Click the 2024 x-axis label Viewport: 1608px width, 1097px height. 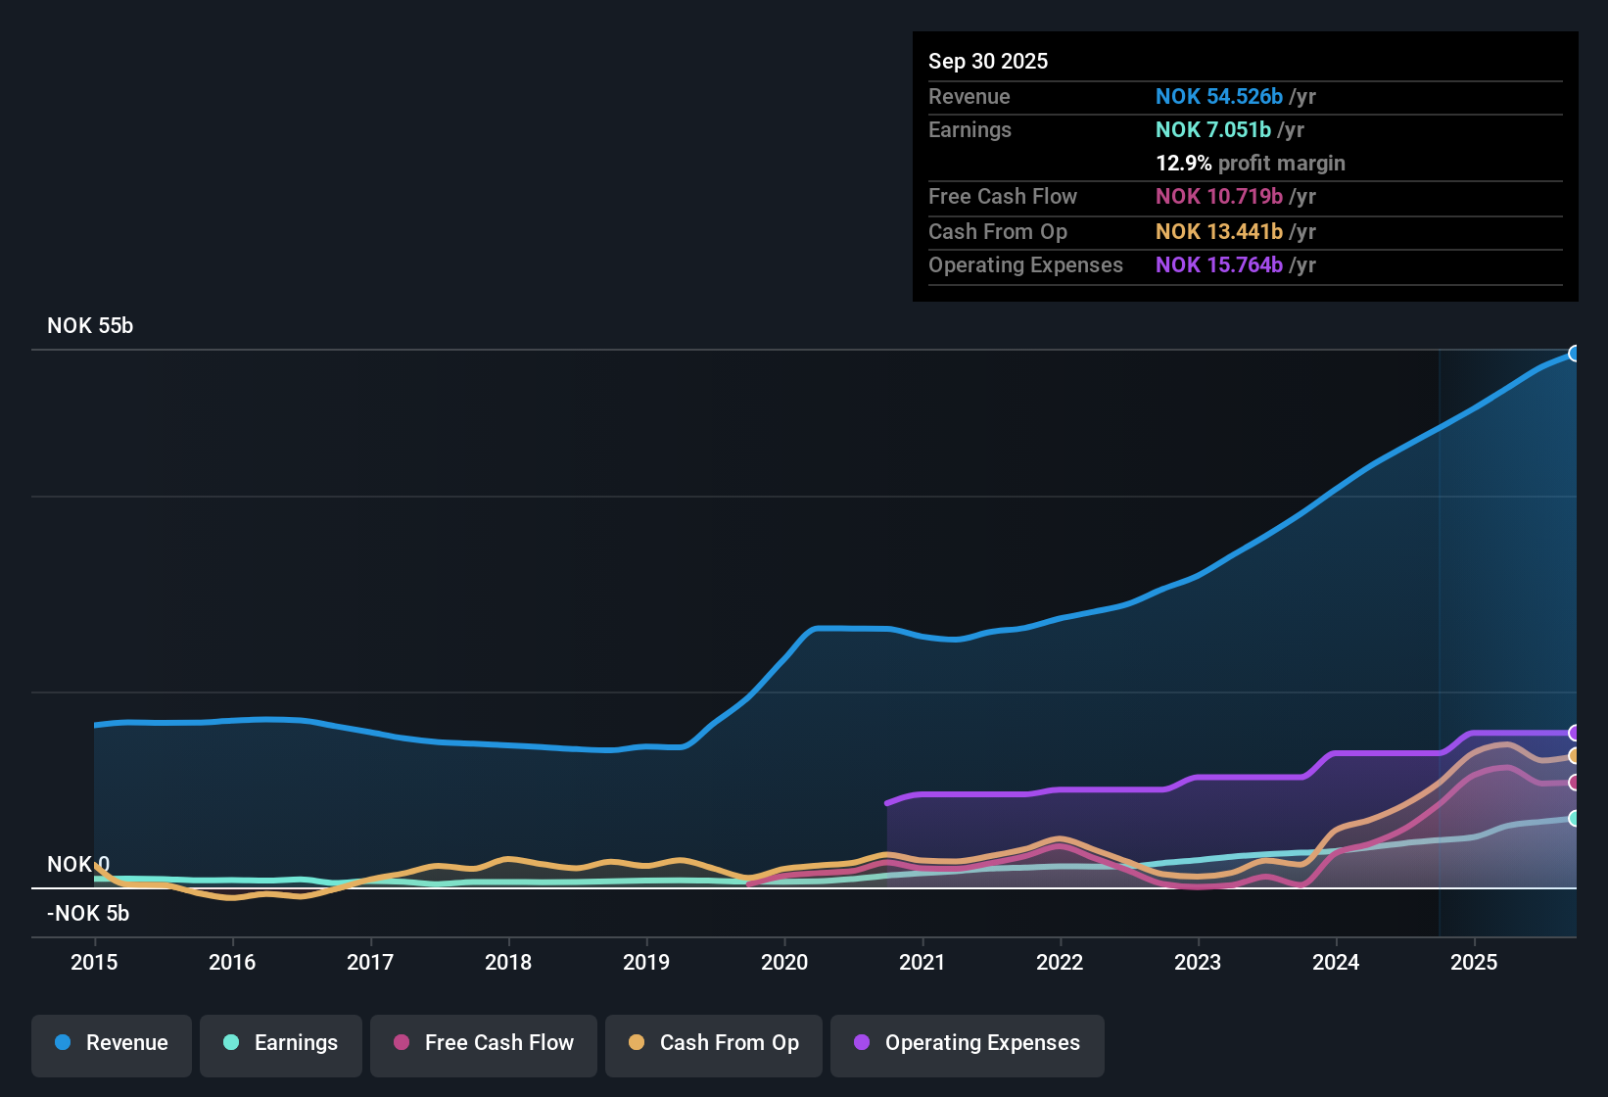1336,962
